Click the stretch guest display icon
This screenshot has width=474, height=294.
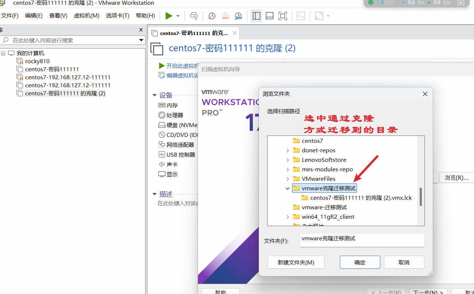(x=319, y=16)
